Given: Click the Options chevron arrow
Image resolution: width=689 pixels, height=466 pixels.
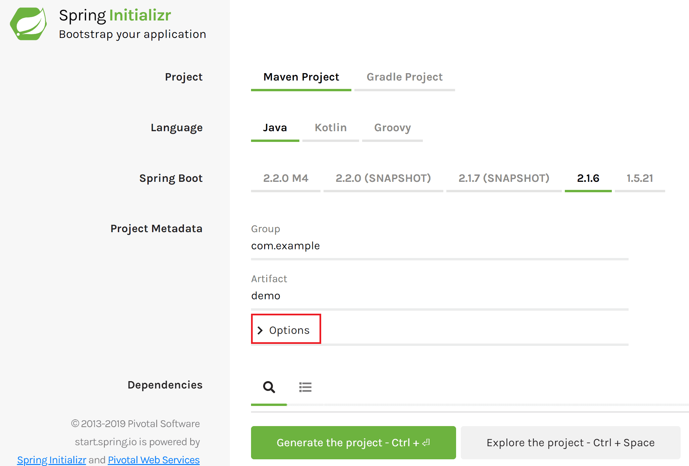Looking at the screenshot, I should pos(260,330).
